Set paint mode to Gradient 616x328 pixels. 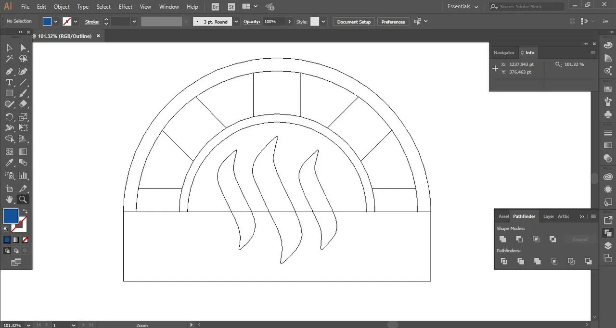[16, 240]
